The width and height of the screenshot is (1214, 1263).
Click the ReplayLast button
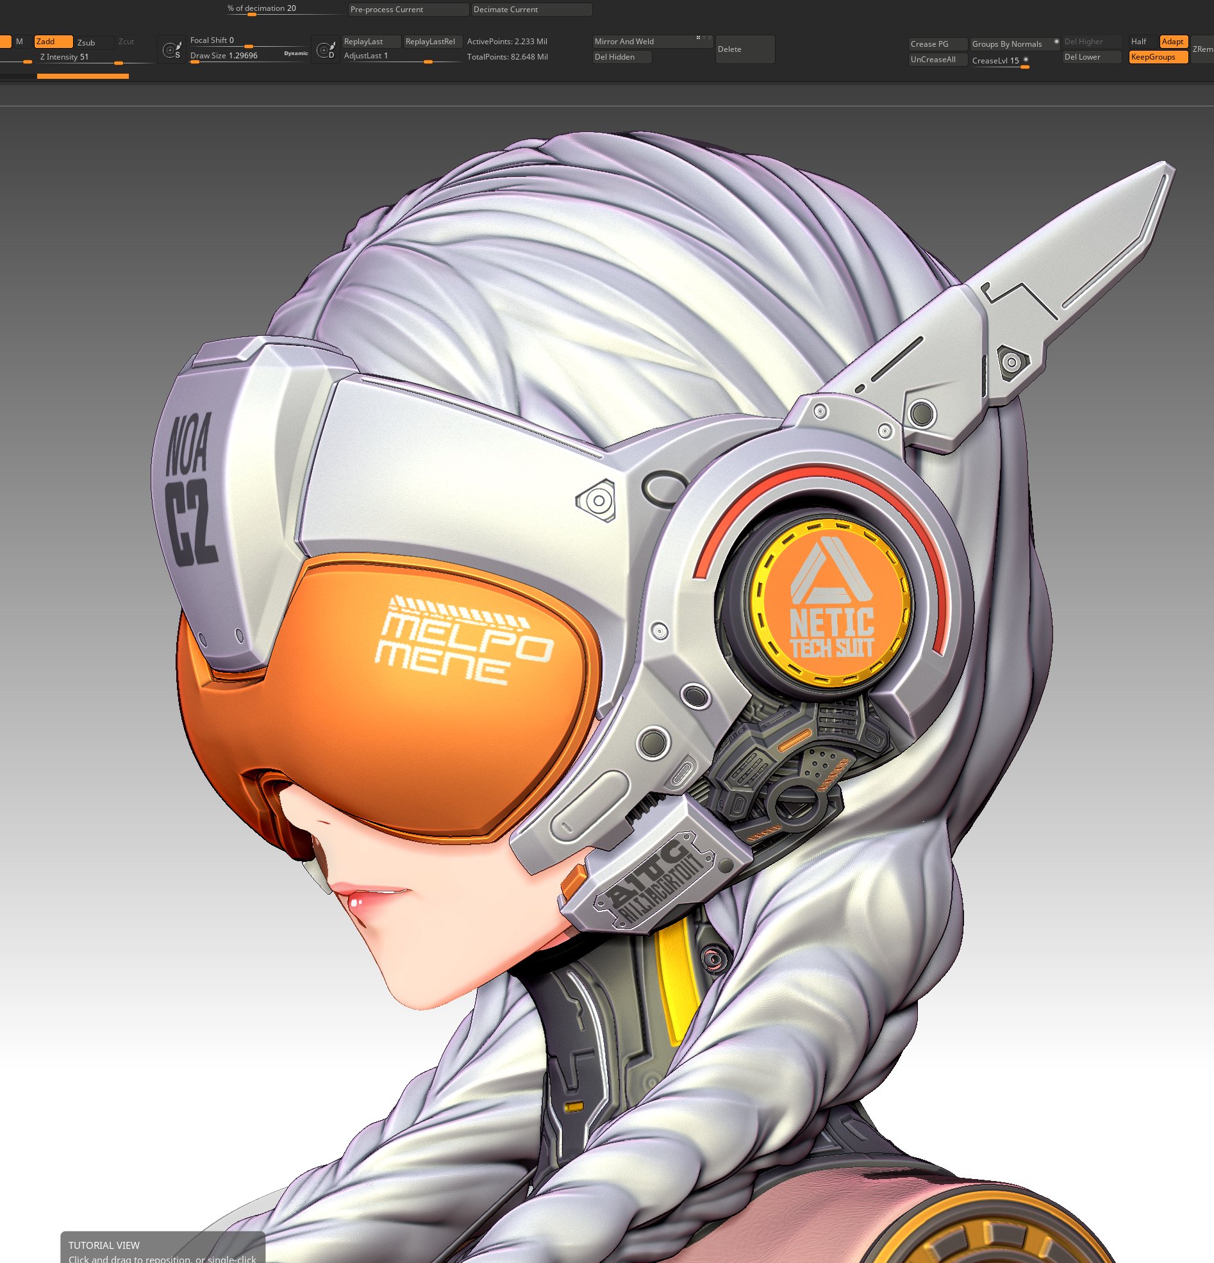pos(371,42)
